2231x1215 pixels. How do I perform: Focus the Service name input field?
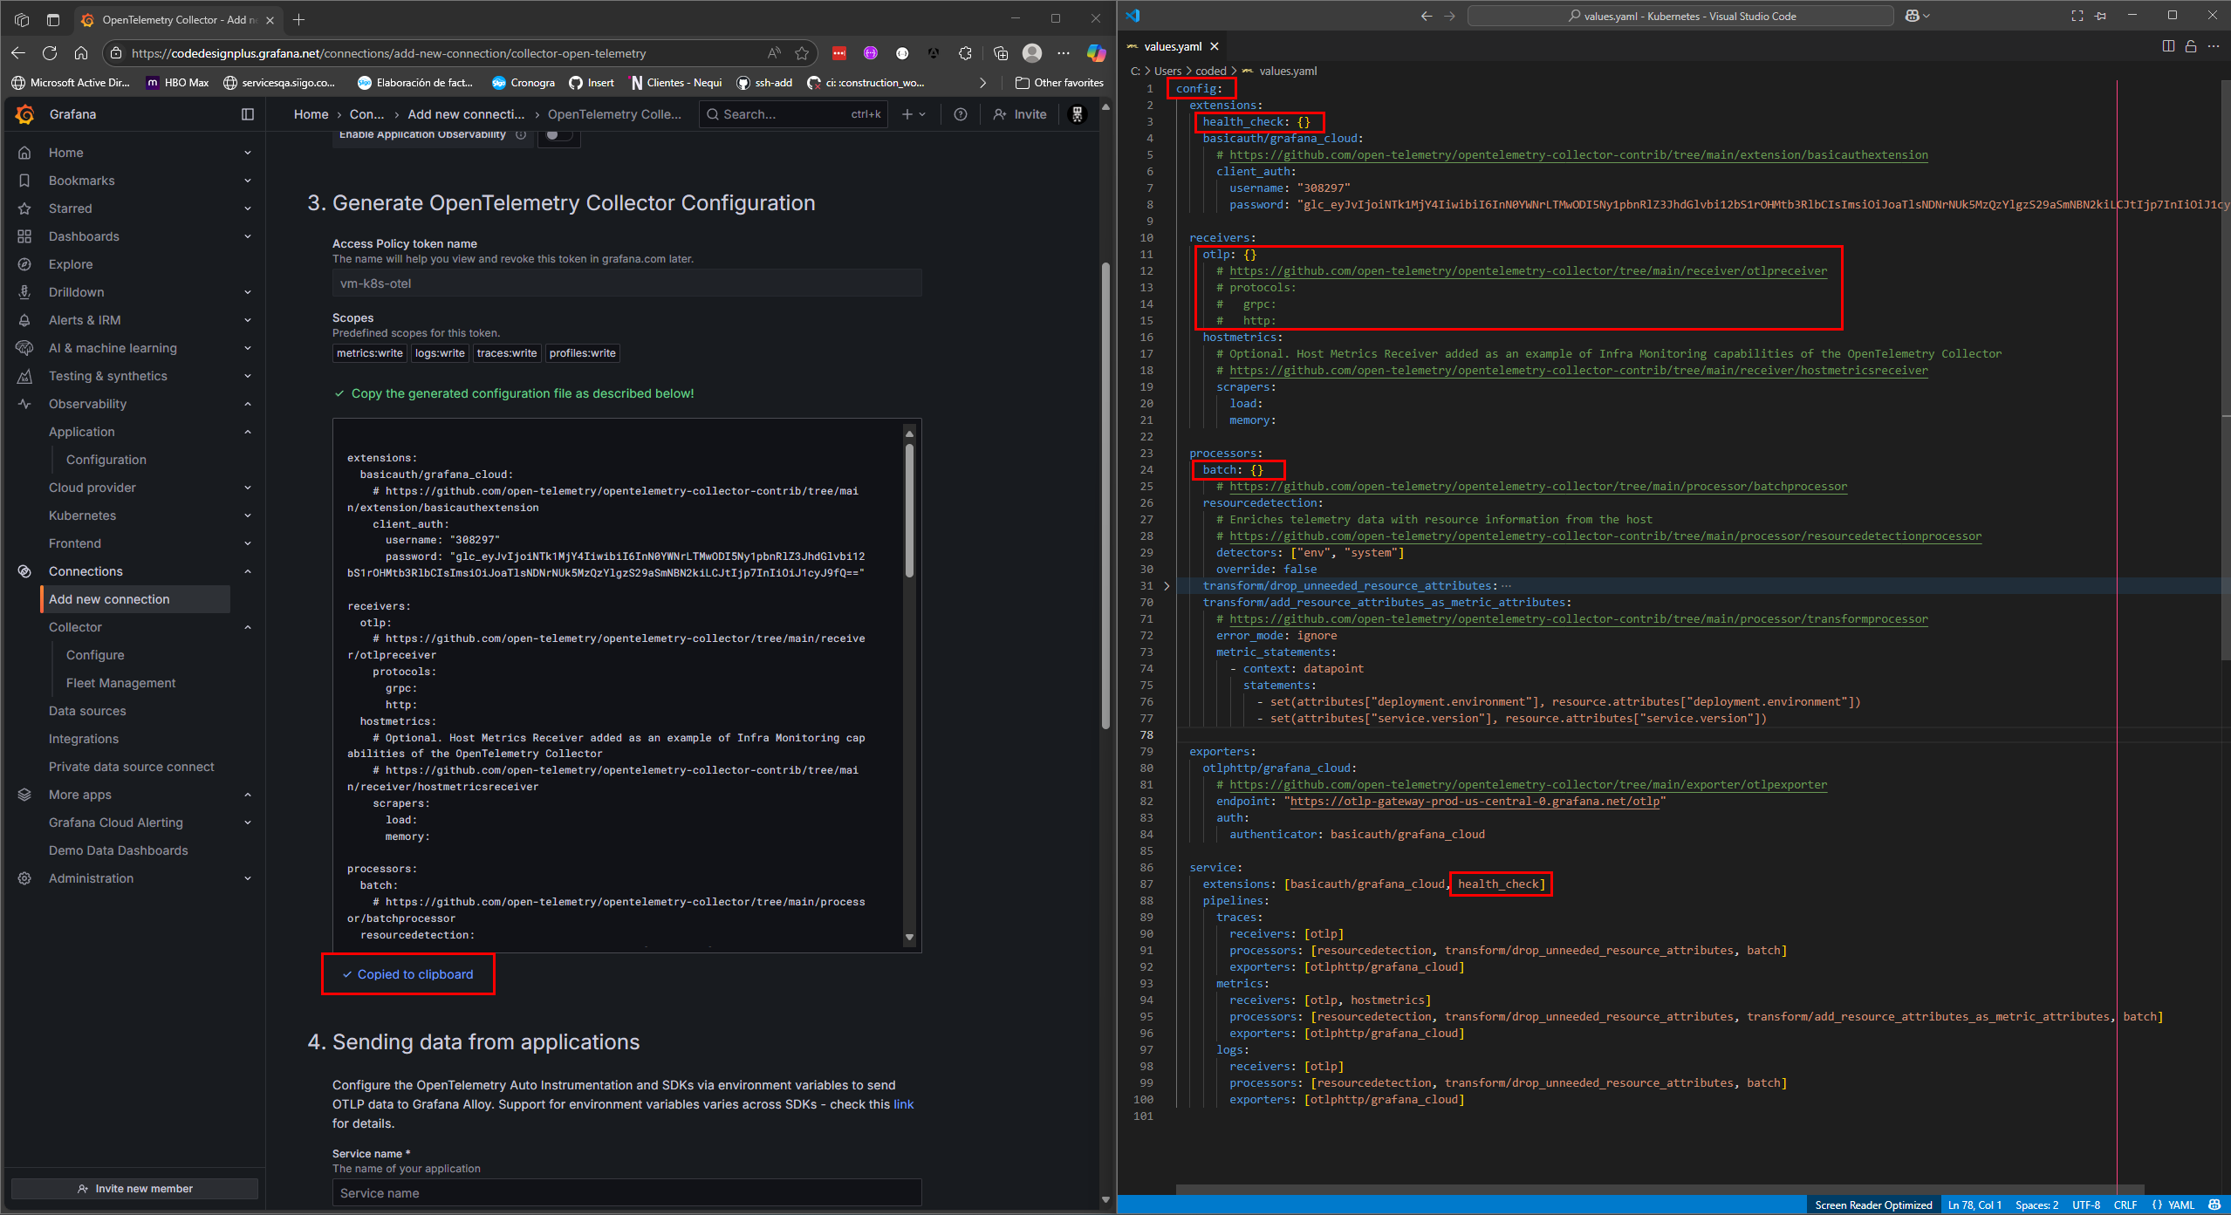(626, 1193)
